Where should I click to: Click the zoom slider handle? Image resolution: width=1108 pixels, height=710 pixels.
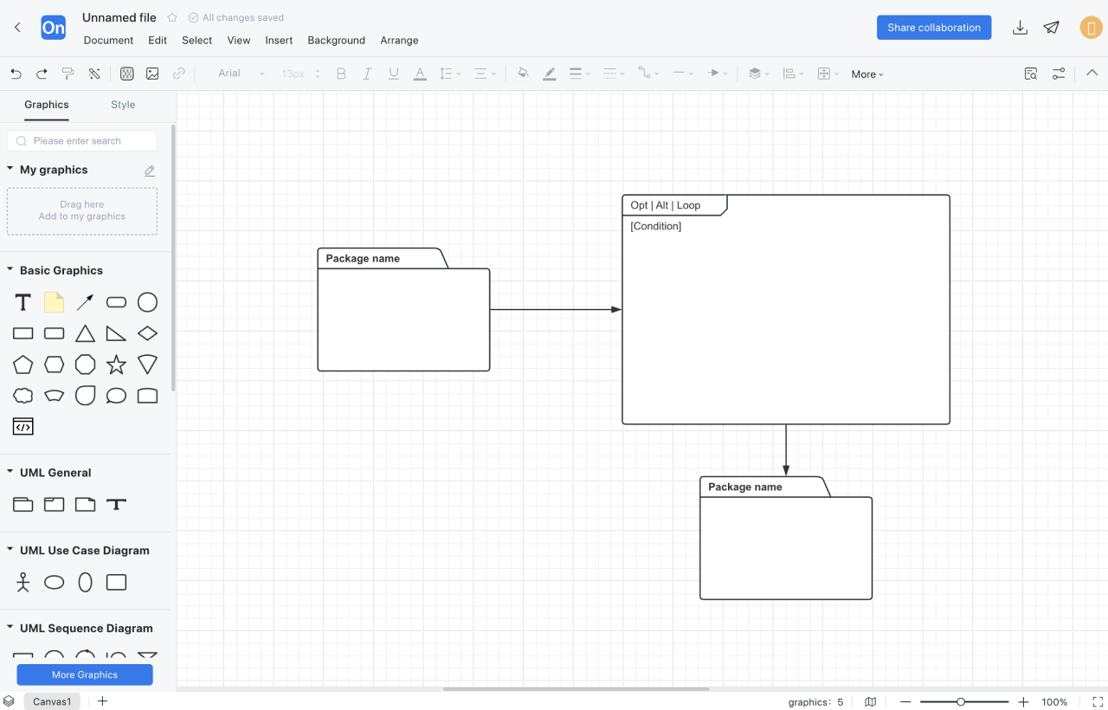point(961,701)
